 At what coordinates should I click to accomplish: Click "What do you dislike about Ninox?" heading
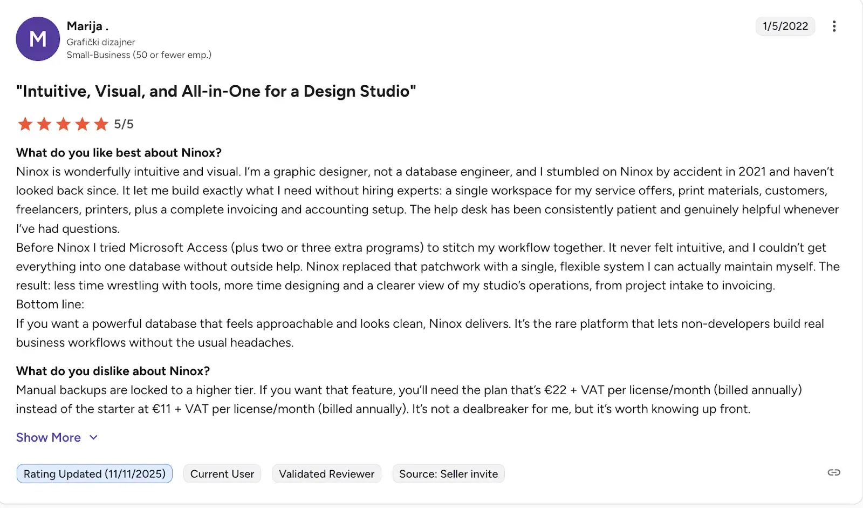[113, 371]
